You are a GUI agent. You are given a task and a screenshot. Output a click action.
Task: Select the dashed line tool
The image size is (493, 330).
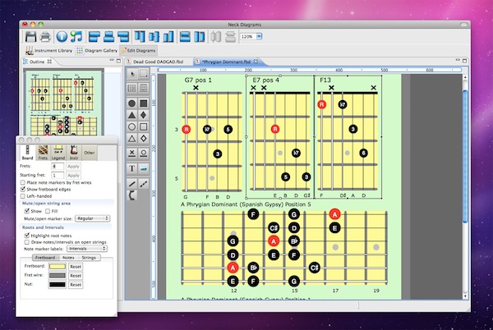[x=144, y=184]
